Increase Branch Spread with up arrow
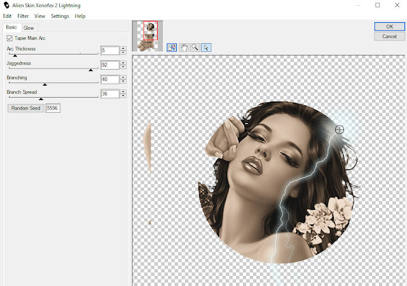Viewport: 407px width, 286px height. point(123,91)
